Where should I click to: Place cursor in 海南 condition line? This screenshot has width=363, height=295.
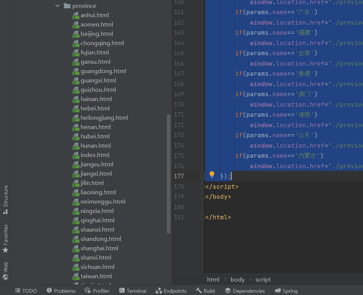276,115
